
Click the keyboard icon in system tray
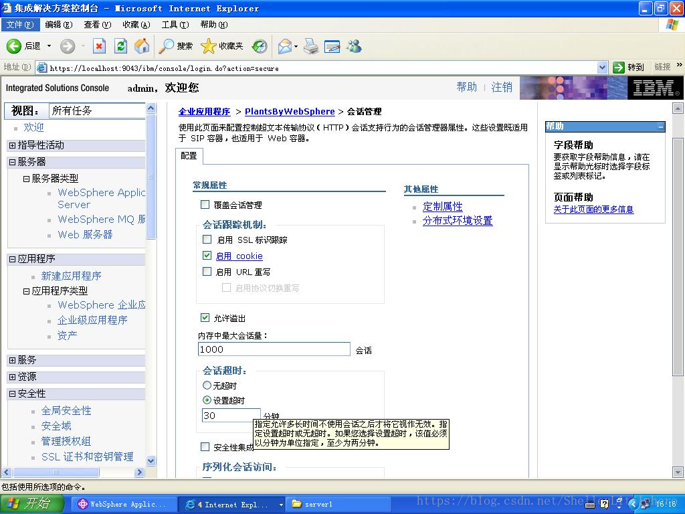click(x=590, y=505)
